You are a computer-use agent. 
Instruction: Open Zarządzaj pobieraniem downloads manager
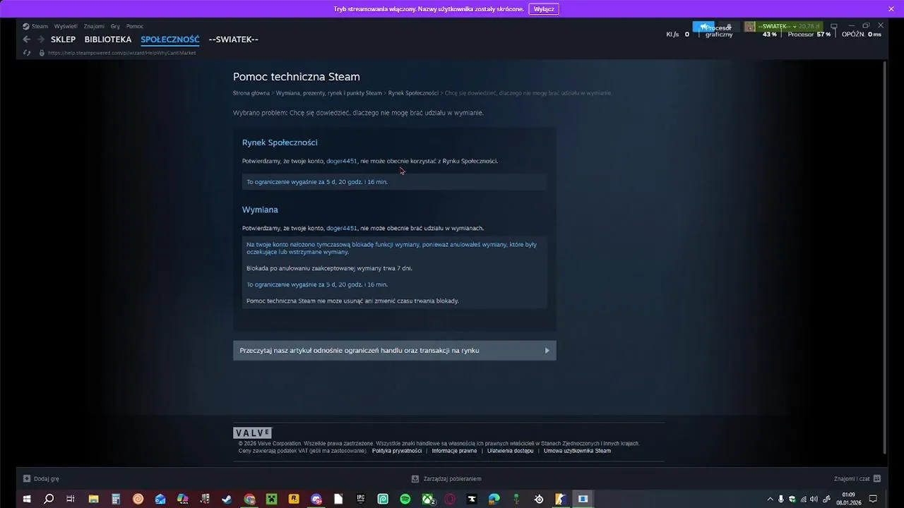[446, 478]
